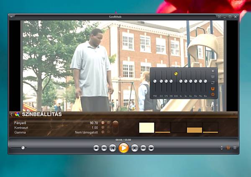
Task: Click the volume slider knob
Action: (23, 148)
